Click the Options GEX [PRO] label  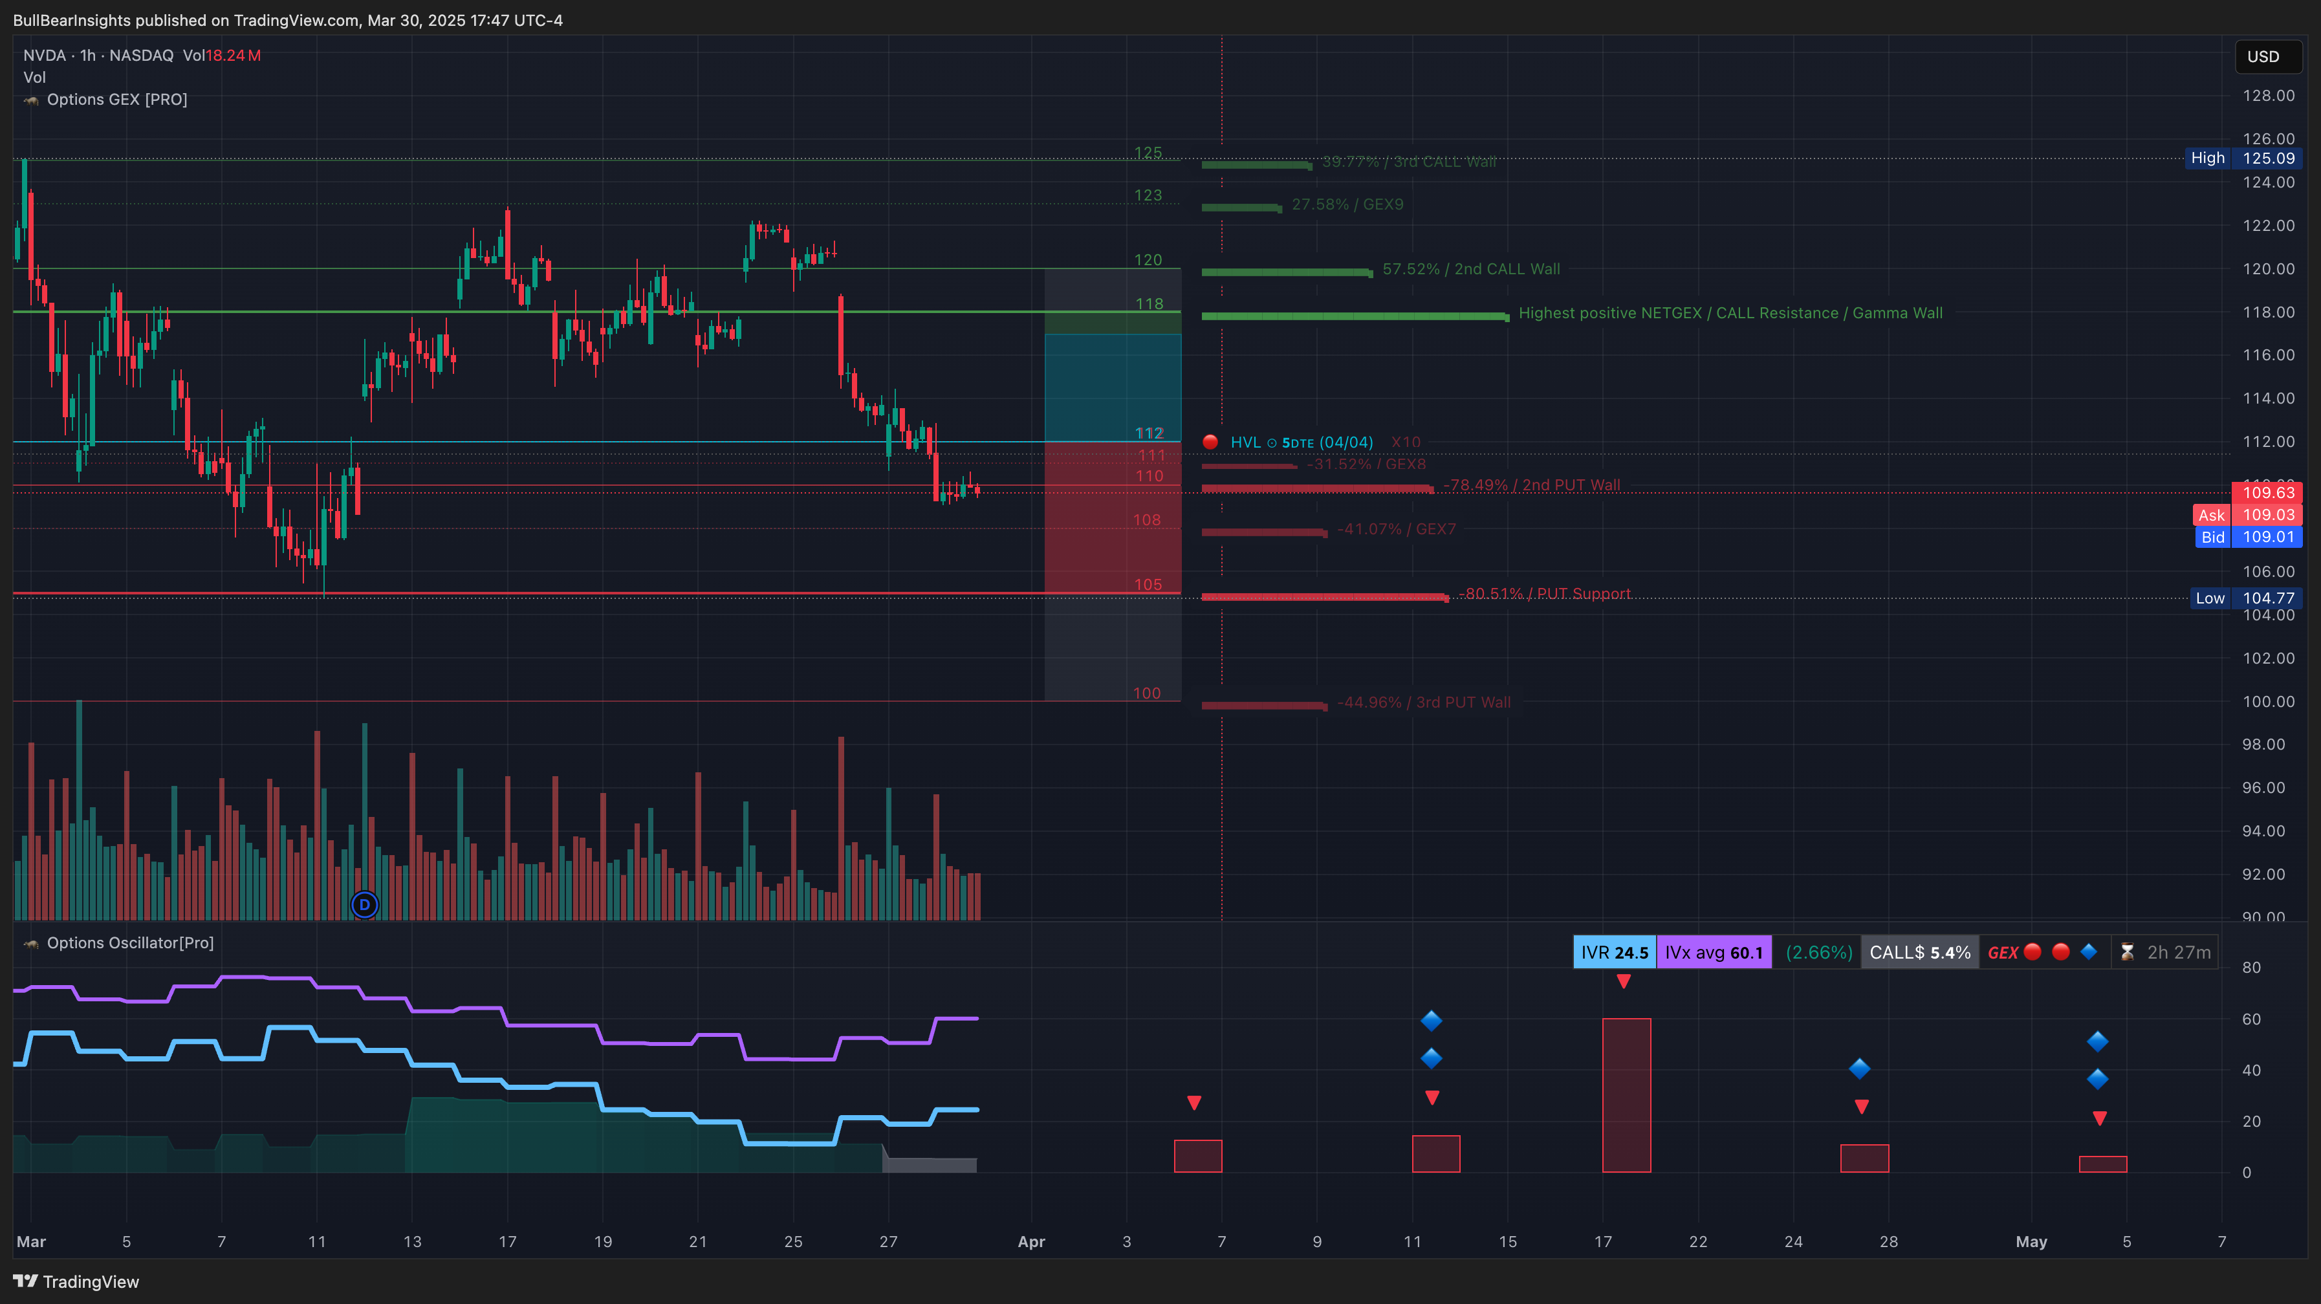(x=117, y=100)
